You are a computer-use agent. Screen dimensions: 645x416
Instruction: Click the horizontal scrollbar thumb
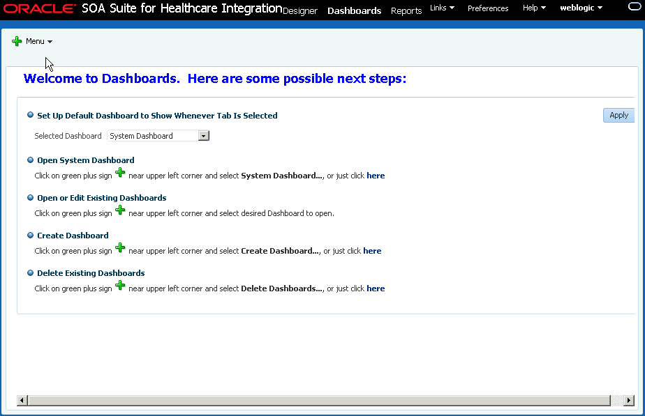pyautogui.click(x=319, y=401)
